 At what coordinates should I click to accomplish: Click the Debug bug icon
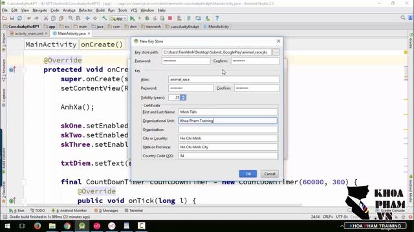click(147, 18)
